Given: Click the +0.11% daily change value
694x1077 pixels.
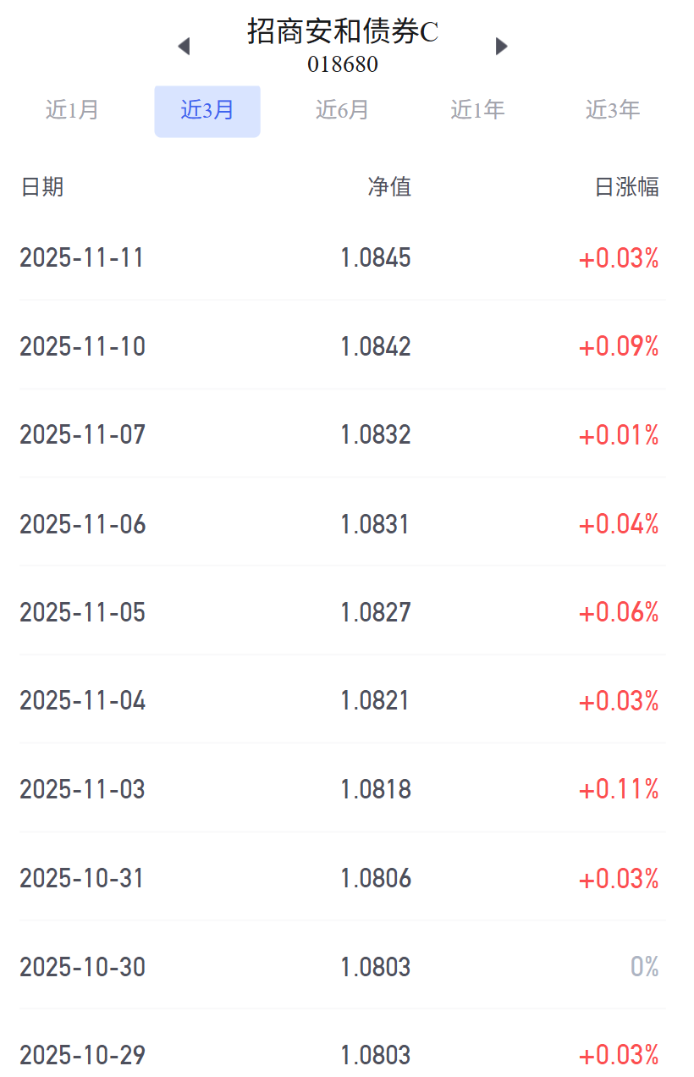Looking at the screenshot, I should tap(619, 790).
